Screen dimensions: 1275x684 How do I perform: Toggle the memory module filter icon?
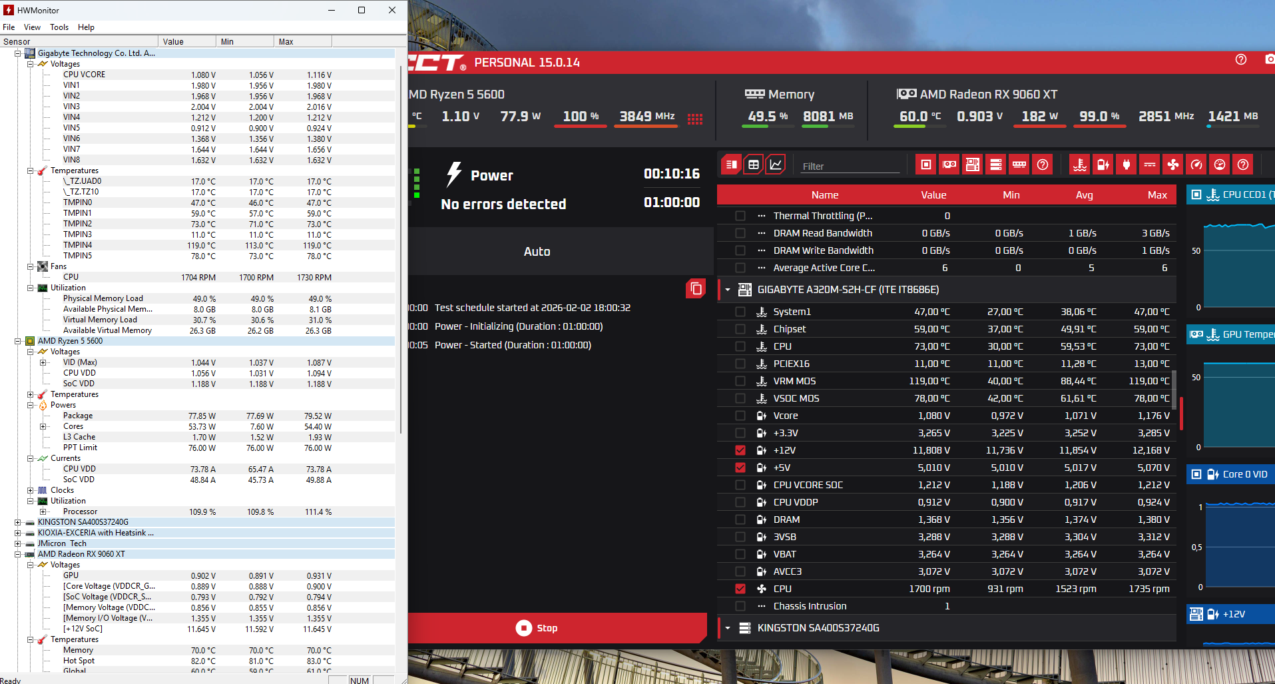pos(1019,165)
